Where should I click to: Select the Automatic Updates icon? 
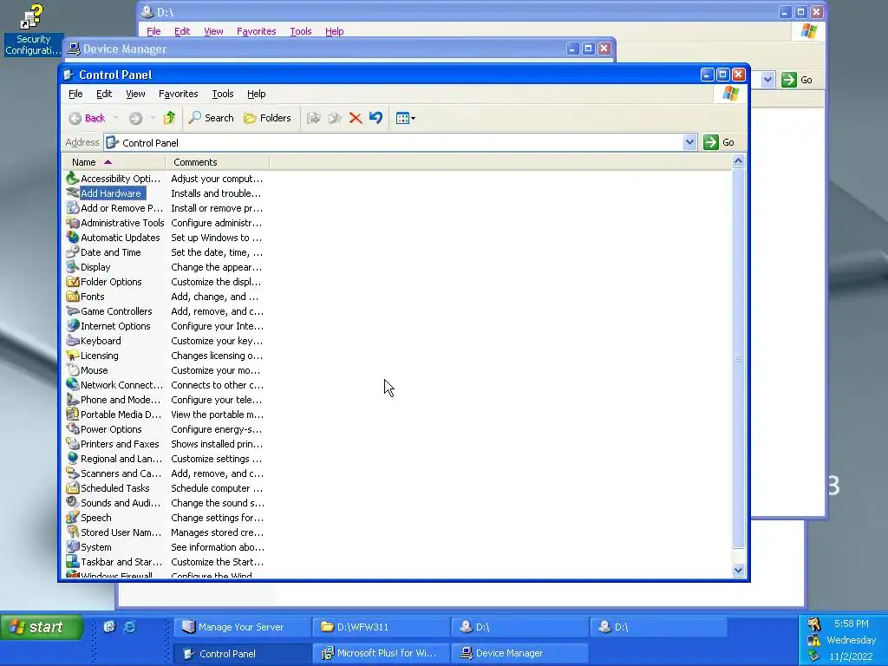tap(73, 238)
